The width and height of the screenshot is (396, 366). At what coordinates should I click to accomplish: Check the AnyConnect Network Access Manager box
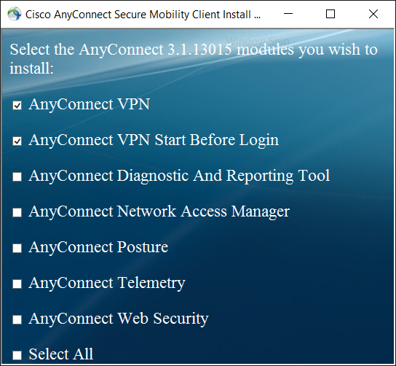click(17, 212)
